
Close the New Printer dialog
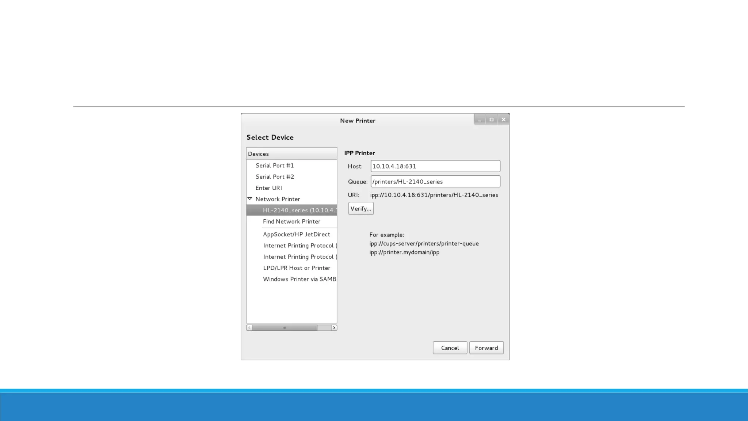coord(503,120)
